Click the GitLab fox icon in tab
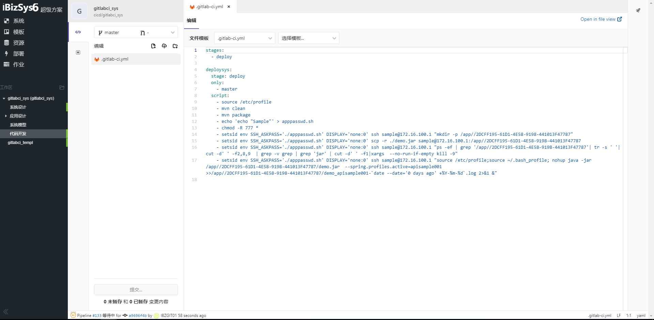The height and width of the screenshot is (320, 654). [x=192, y=7]
